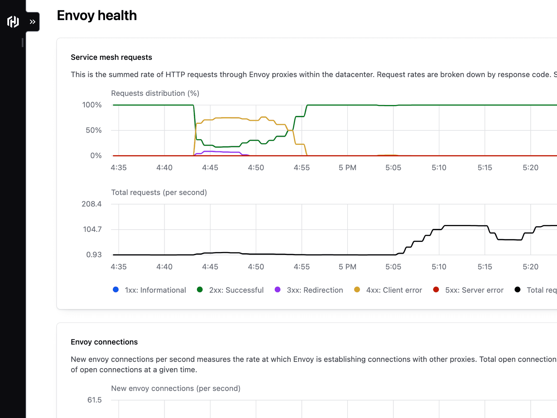Select the '5xx: Server error' legend label
This screenshot has width=557, height=418.
tap(474, 290)
